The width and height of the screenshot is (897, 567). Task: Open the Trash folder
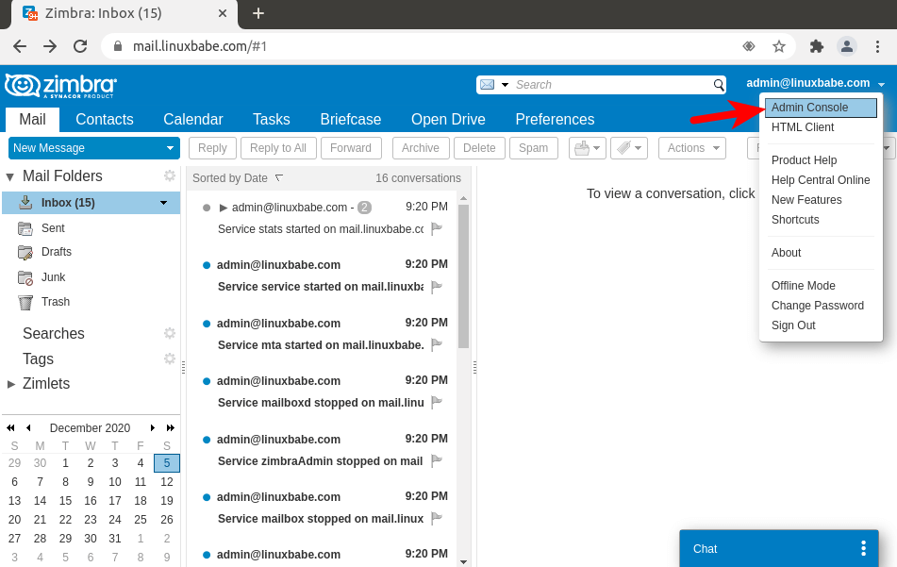pos(55,302)
